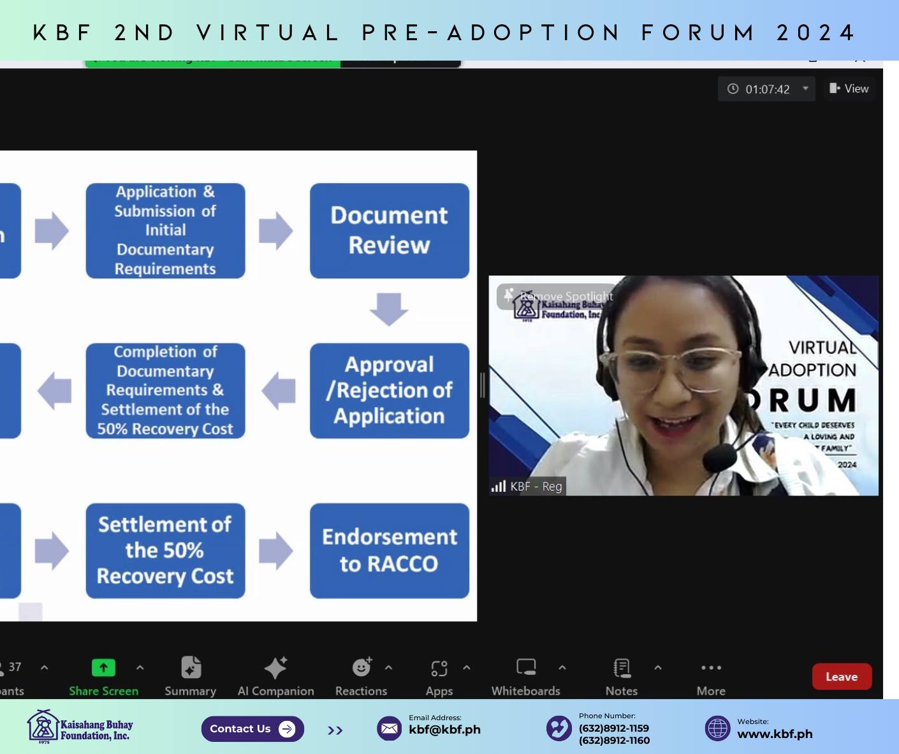Click the More three-dots icon
899x754 pixels.
coord(711,668)
